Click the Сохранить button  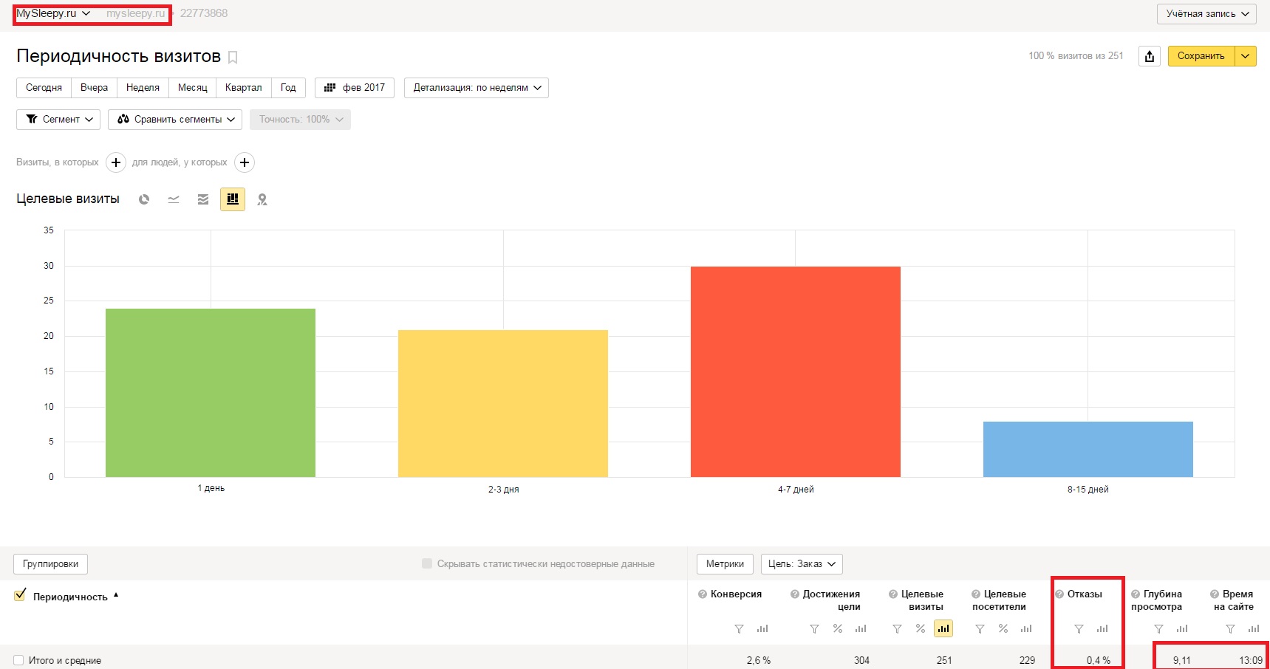(x=1201, y=56)
